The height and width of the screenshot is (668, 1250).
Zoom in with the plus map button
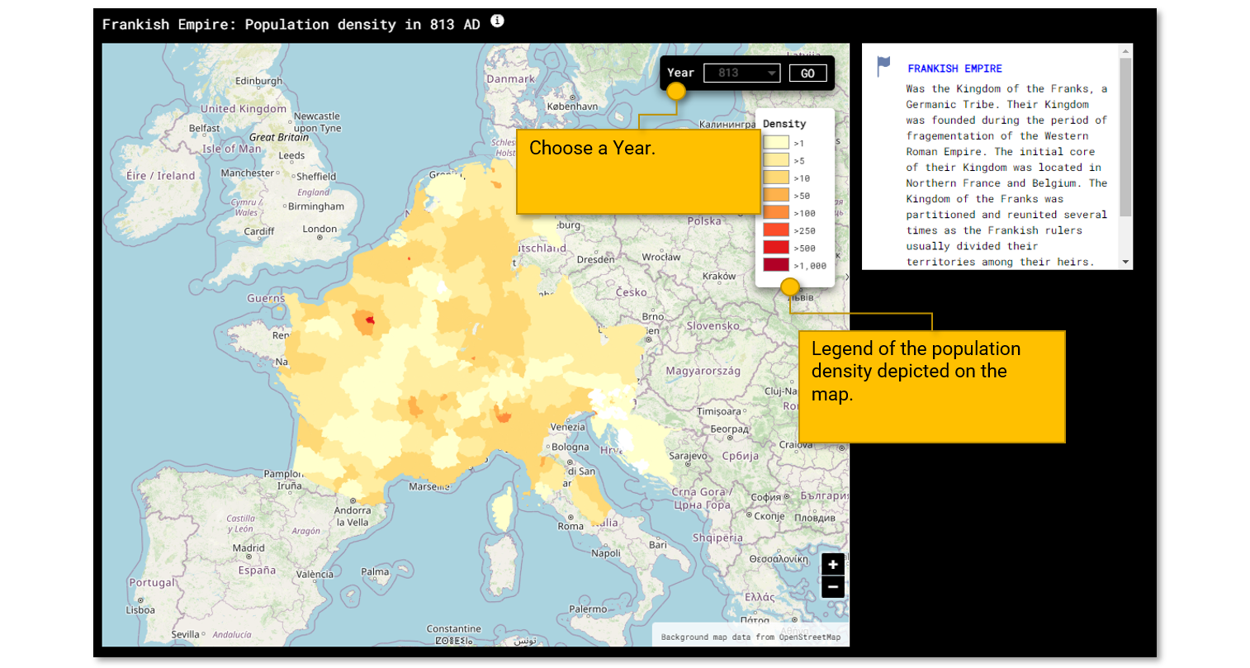833,564
